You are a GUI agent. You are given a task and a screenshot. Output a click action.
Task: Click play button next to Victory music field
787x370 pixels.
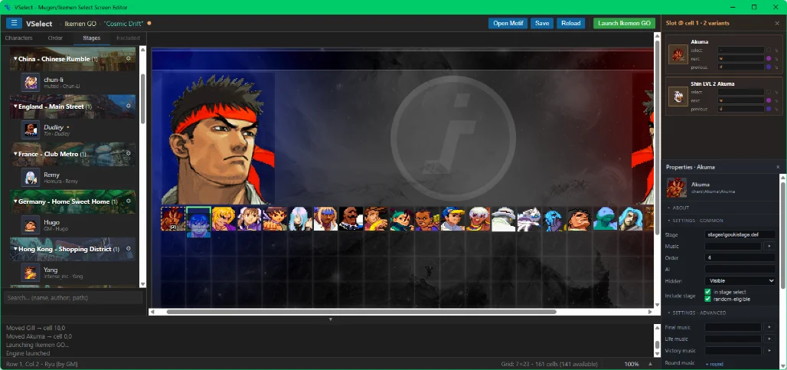770,350
